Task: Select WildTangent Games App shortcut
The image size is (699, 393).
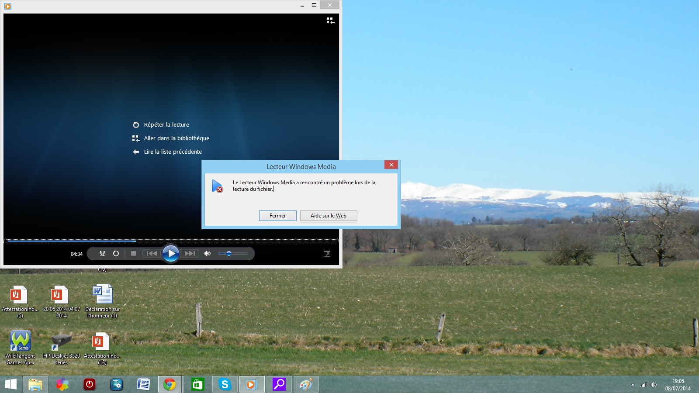Action: coord(20,348)
